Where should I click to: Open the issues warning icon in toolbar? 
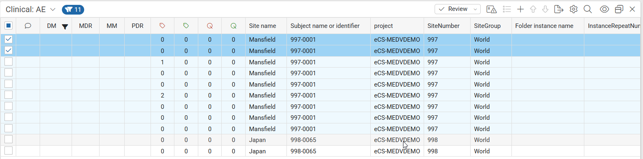(491, 9)
